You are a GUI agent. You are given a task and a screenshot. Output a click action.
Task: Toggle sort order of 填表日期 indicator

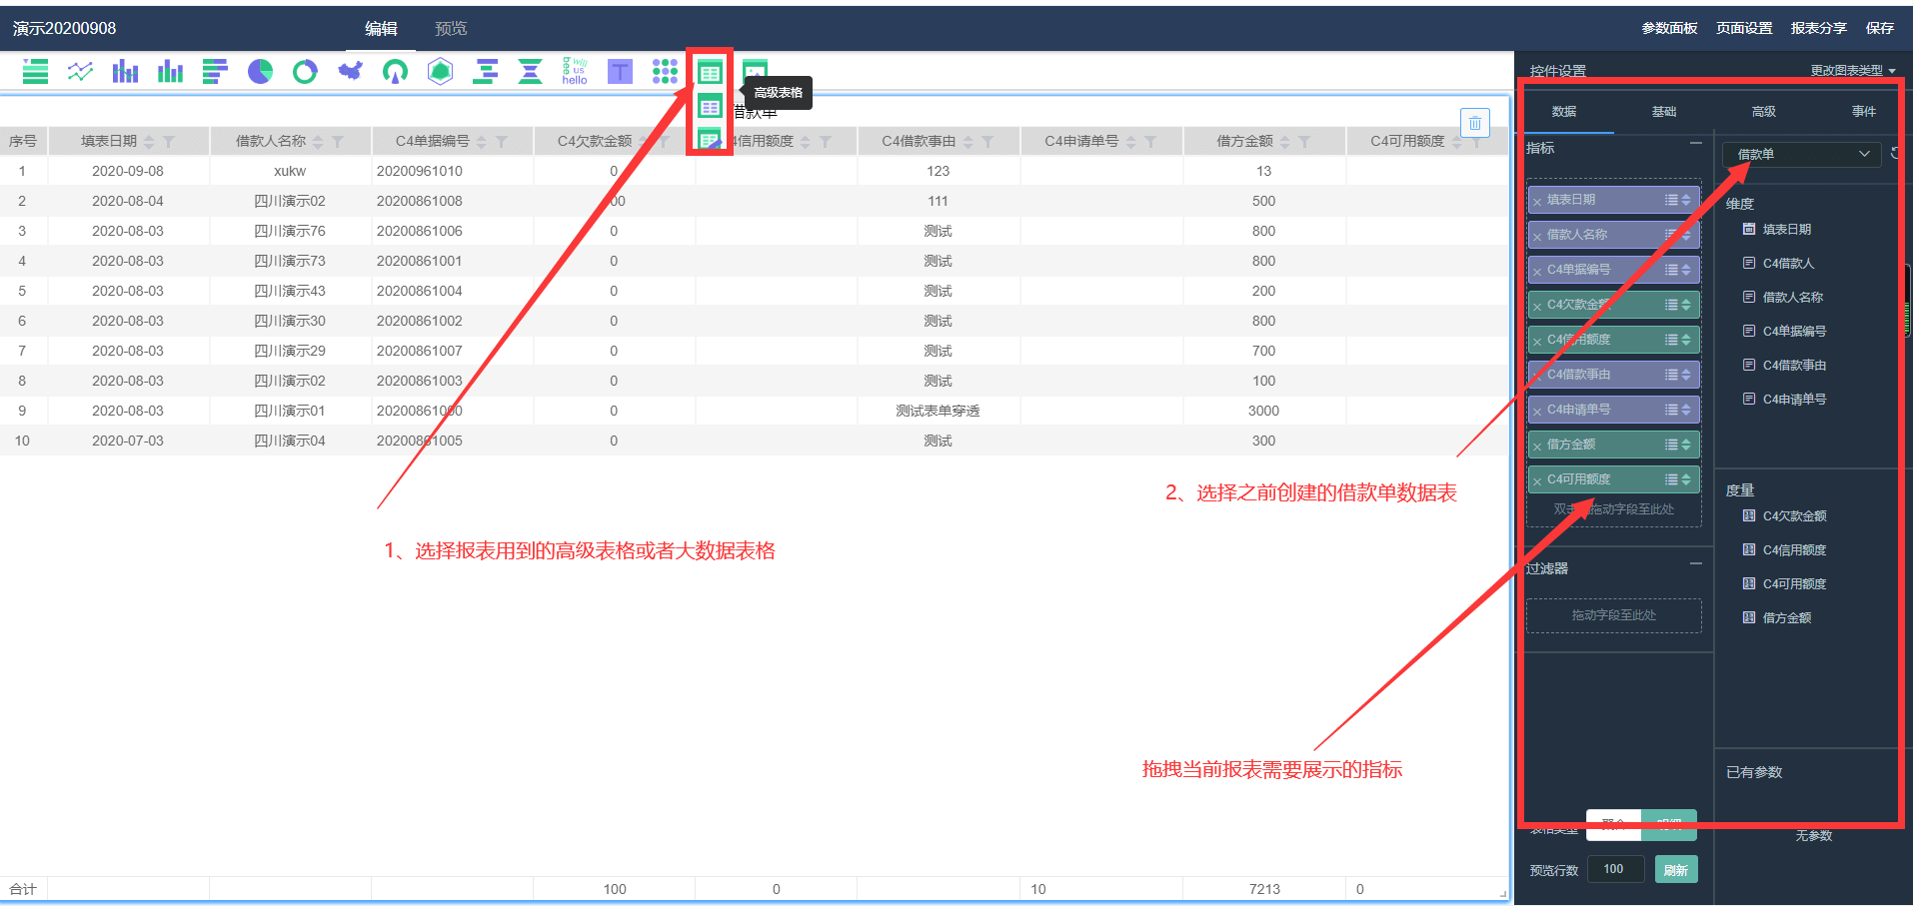click(1687, 200)
